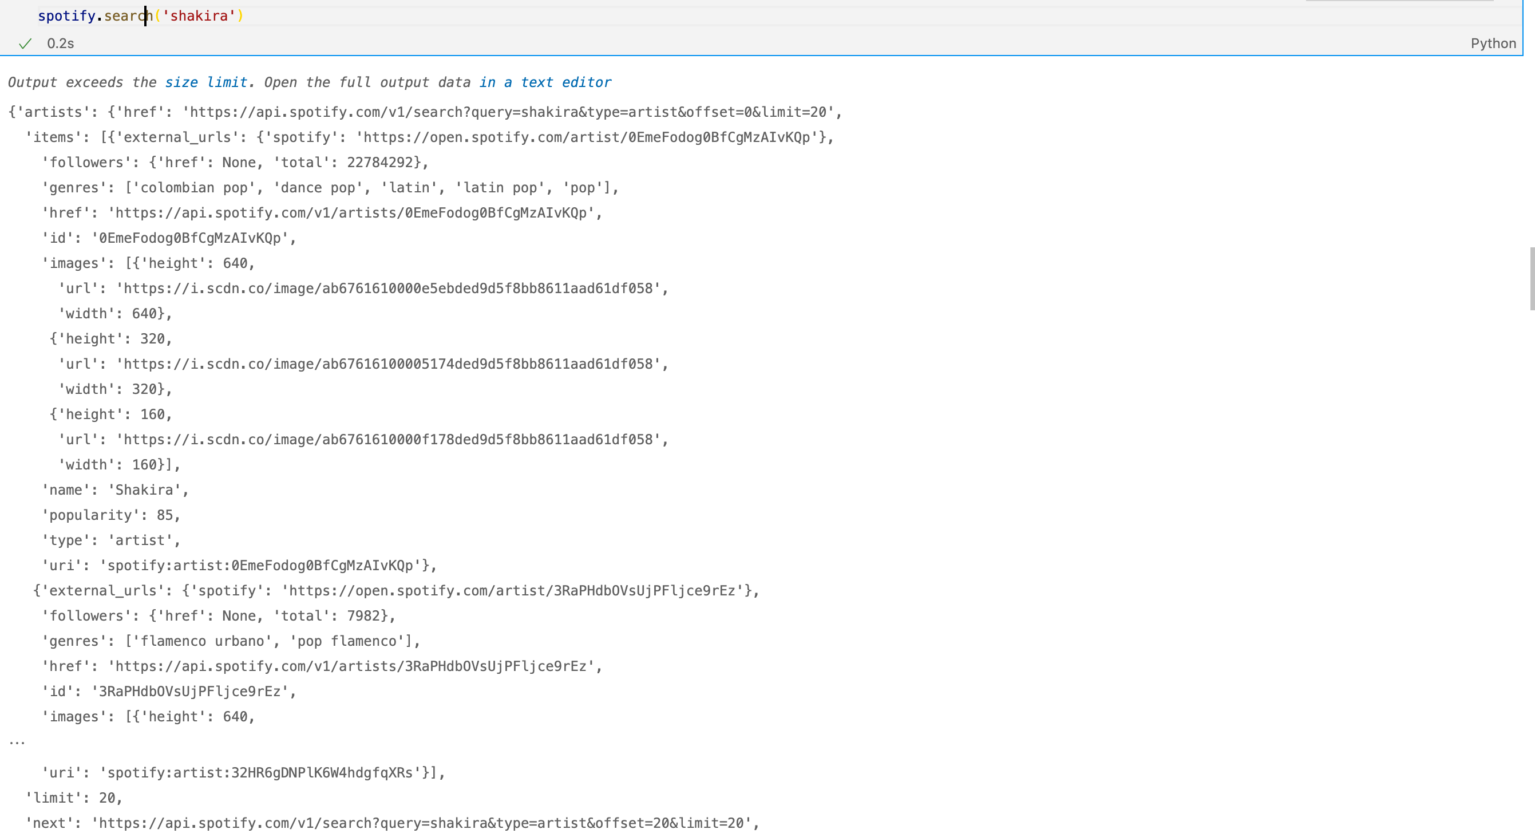This screenshot has height=837, width=1535.
Task: Click the 0.2s execution time label
Action: (x=61, y=44)
